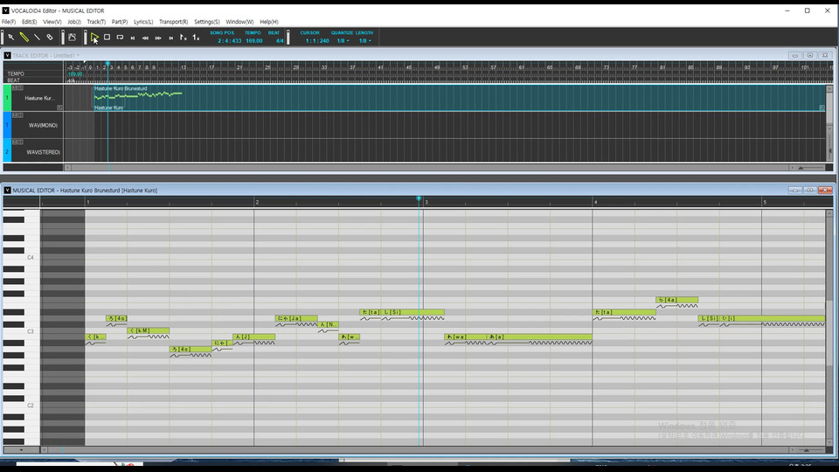Rewind the song position
This screenshot has height=472, width=839.
coord(145,38)
